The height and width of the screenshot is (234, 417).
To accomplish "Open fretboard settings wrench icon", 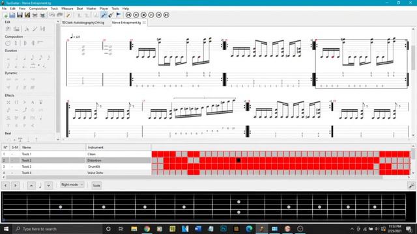I will coord(411,185).
